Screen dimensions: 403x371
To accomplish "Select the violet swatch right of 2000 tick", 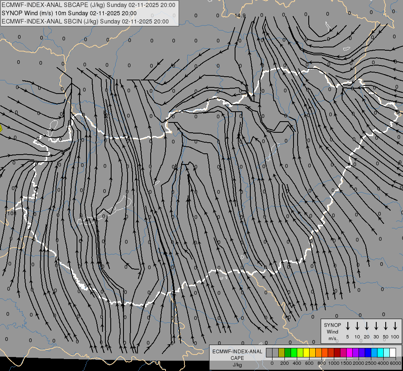I will click(362, 352).
